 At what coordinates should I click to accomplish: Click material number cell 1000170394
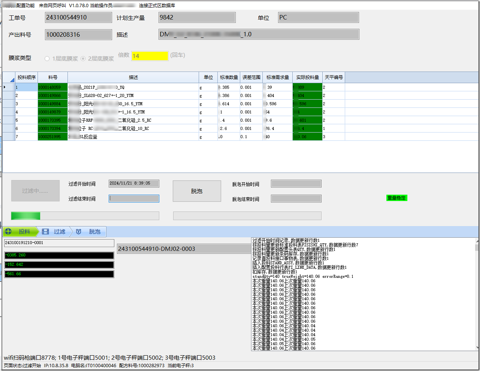[x=53, y=128]
